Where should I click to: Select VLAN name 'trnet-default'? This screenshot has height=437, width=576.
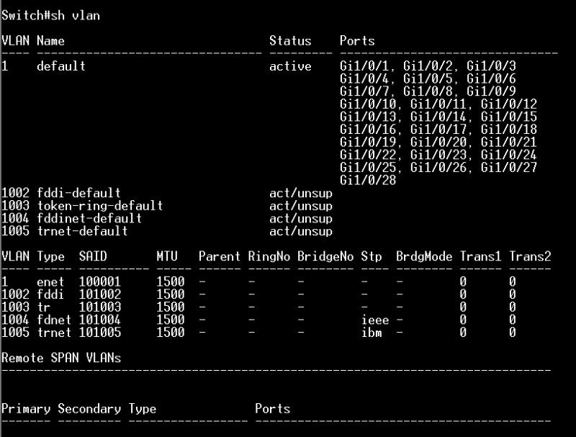[82, 231]
